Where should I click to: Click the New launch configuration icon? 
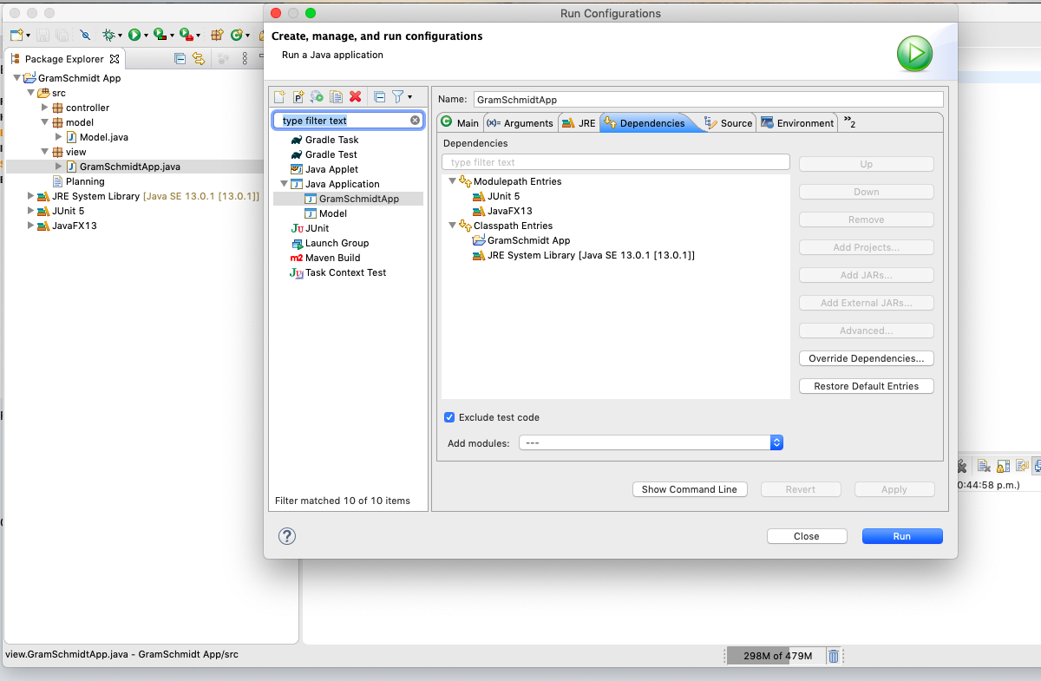279,97
